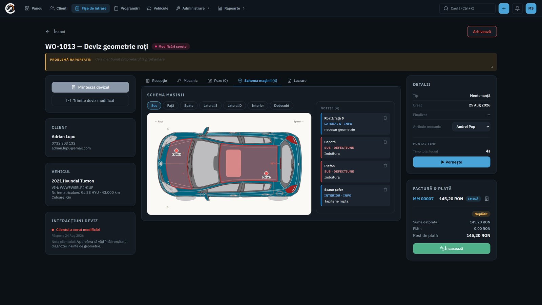Delete the Capotă note
This screenshot has width=542, height=305.
(x=385, y=142)
